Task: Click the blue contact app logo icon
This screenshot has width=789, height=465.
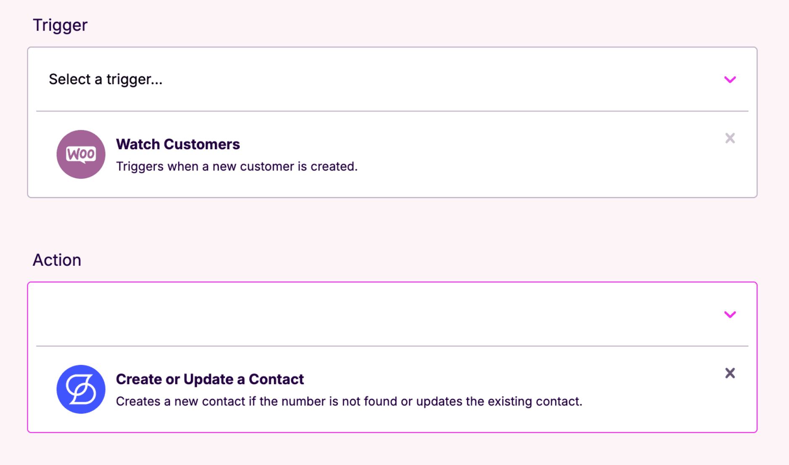Action: [x=81, y=389]
